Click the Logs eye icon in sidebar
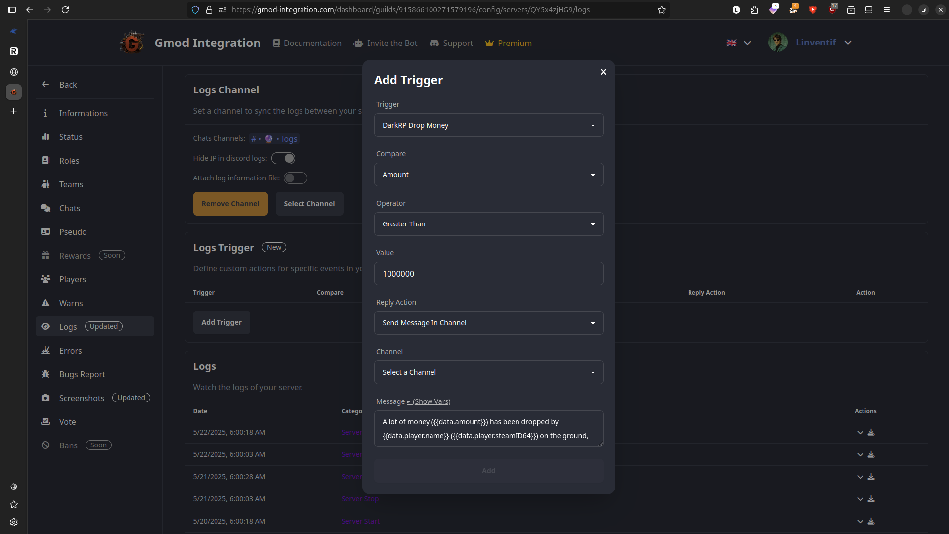 pyautogui.click(x=45, y=326)
